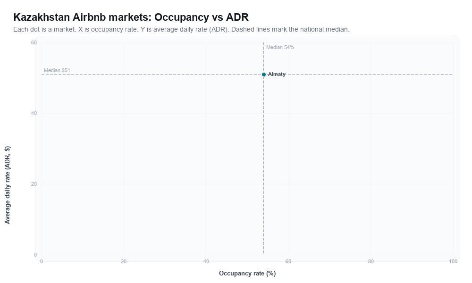Click the chart title 'Kazakhstan Airbnb markets: Occupancy vs ADR'
Image resolution: width=472 pixels, height=283 pixels.
coord(131,17)
